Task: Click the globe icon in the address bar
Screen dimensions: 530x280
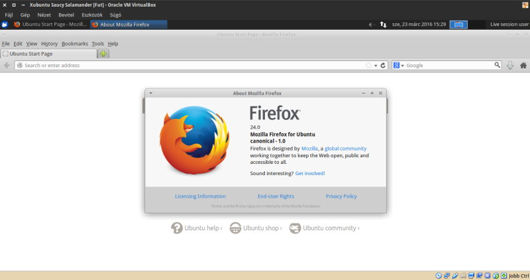Action: tap(20, 65)
